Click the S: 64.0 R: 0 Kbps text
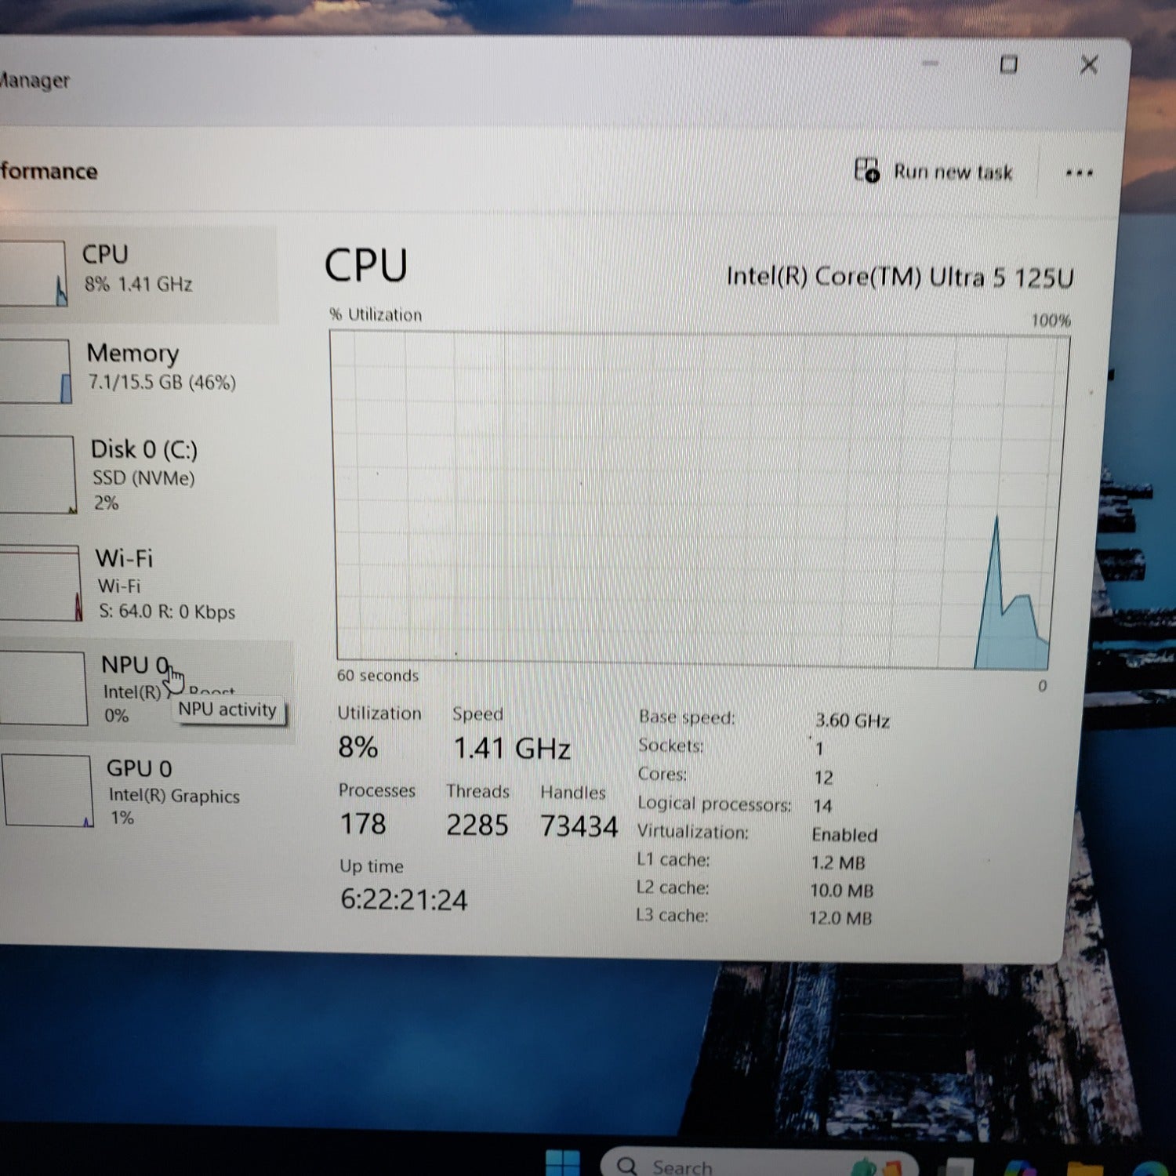The width and height of the screenshot is (1176, 1176). click(x=167, y=612)
